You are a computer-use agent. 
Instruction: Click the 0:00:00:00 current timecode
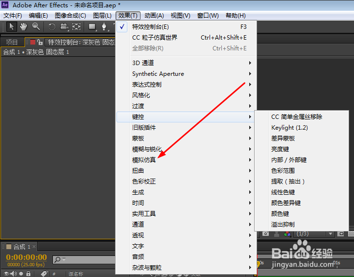pos(26,257)
